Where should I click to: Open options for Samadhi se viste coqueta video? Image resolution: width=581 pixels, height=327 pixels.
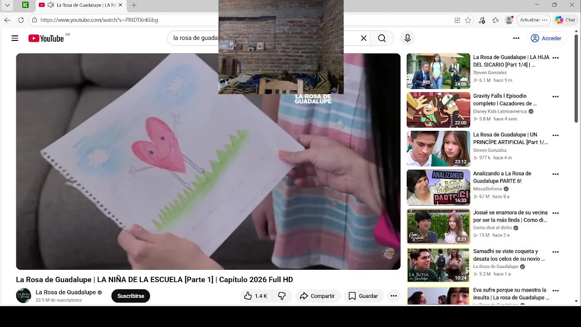point(556,252)
